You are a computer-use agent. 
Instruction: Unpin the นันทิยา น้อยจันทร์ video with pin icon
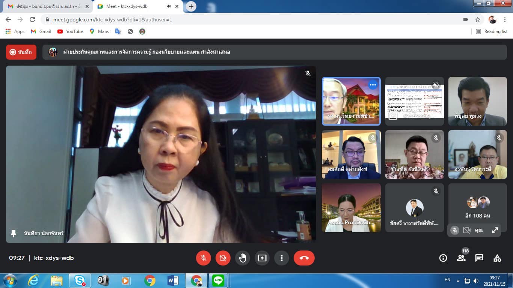click(14, 233)
